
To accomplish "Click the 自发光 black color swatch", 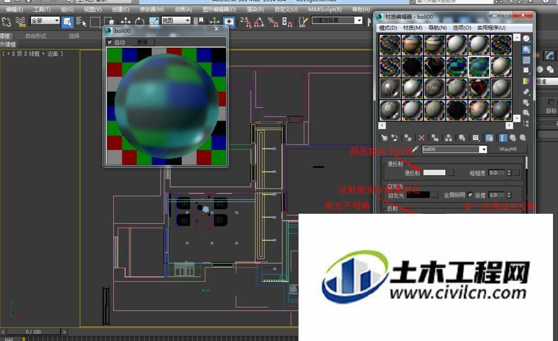I will (x=418, y=195).
